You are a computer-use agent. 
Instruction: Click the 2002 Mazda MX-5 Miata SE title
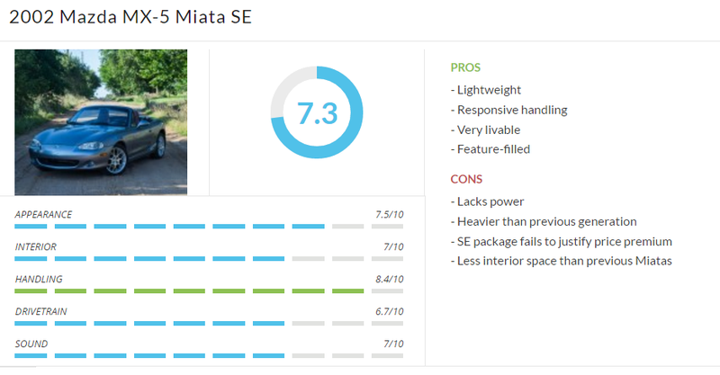coord(130,17)
